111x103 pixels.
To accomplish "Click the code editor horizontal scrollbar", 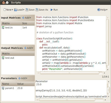I will [x=69, y=73].
